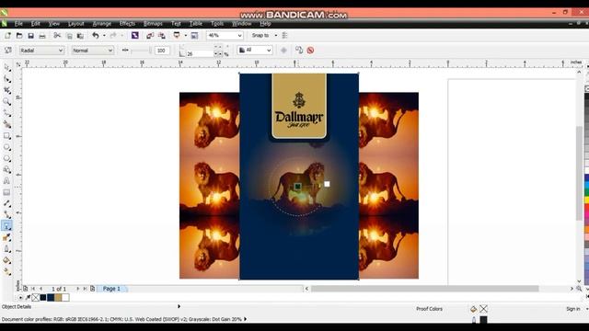Open the Layout menu
This screenshot has width=589, height=331.
tap(75, 23)
